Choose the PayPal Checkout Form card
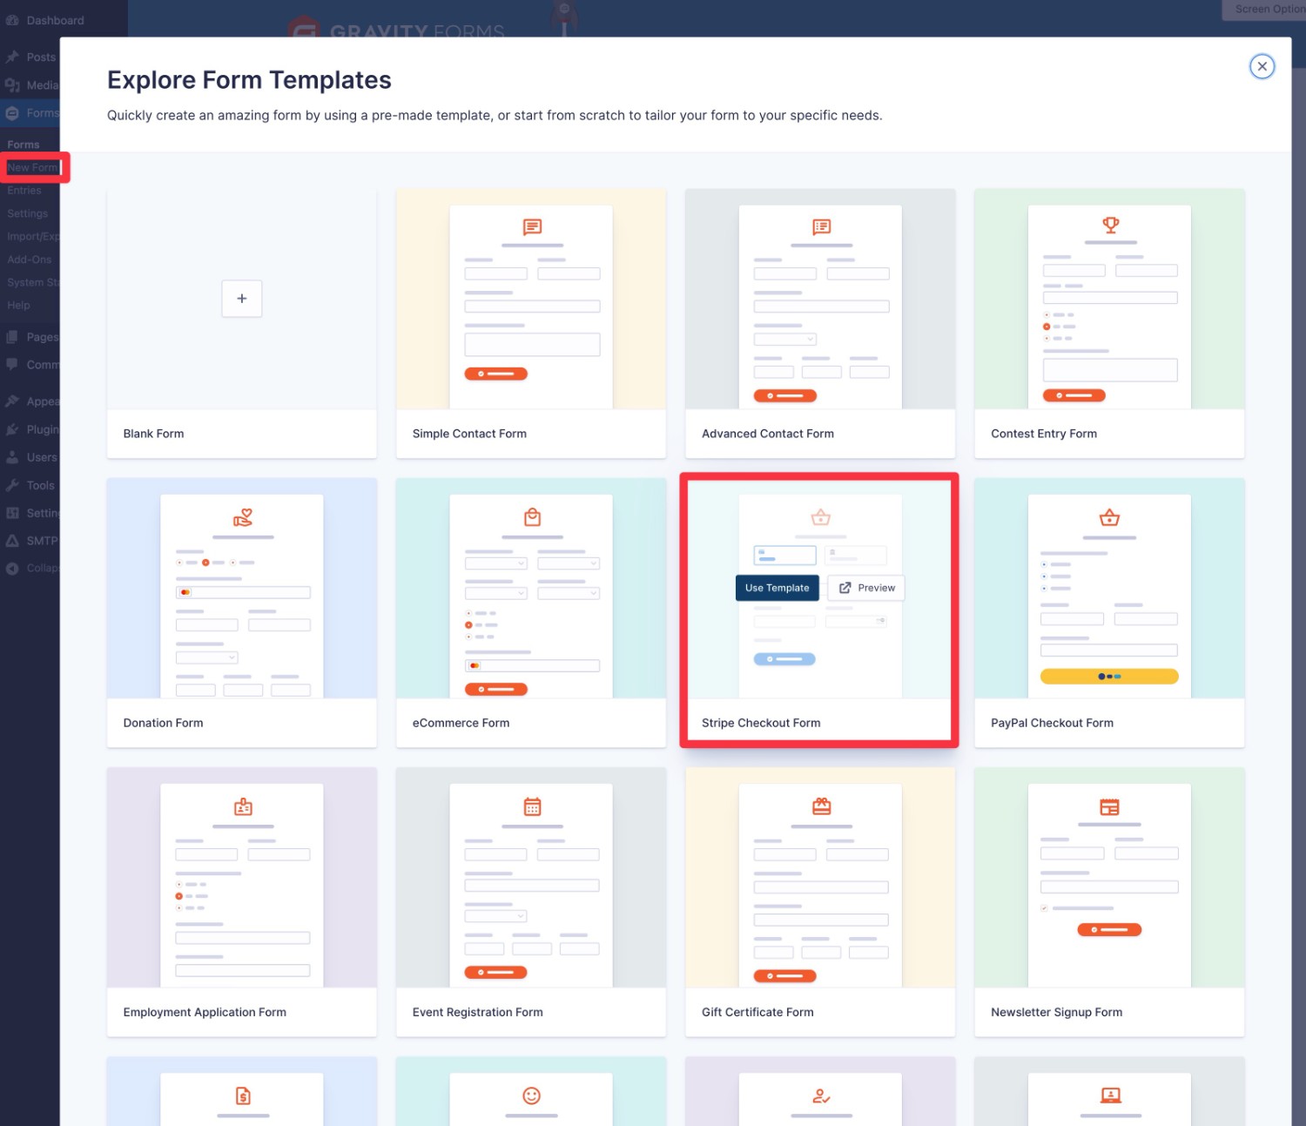The width and height of the screenshot is (1306, 1126). point(1109,612)
